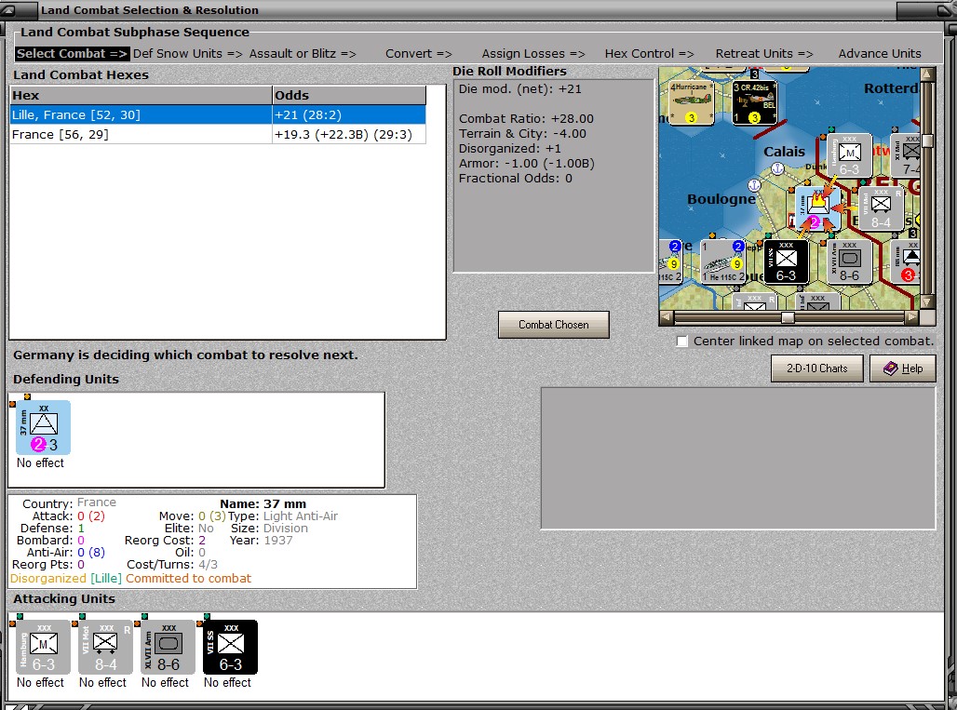Click the port anchor icon above Boulogne
957x710 pixels.
[x=754, y=184]
